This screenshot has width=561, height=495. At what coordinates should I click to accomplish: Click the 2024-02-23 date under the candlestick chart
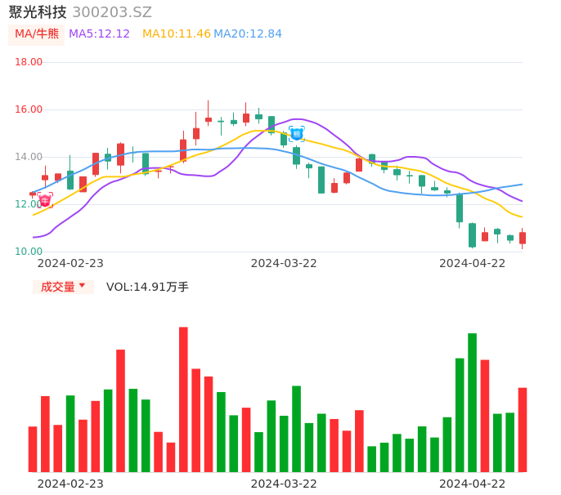70,264
